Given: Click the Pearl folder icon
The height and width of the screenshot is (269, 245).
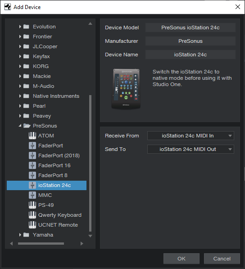Looking at the screenshot, I should click(x=26, y=106).
